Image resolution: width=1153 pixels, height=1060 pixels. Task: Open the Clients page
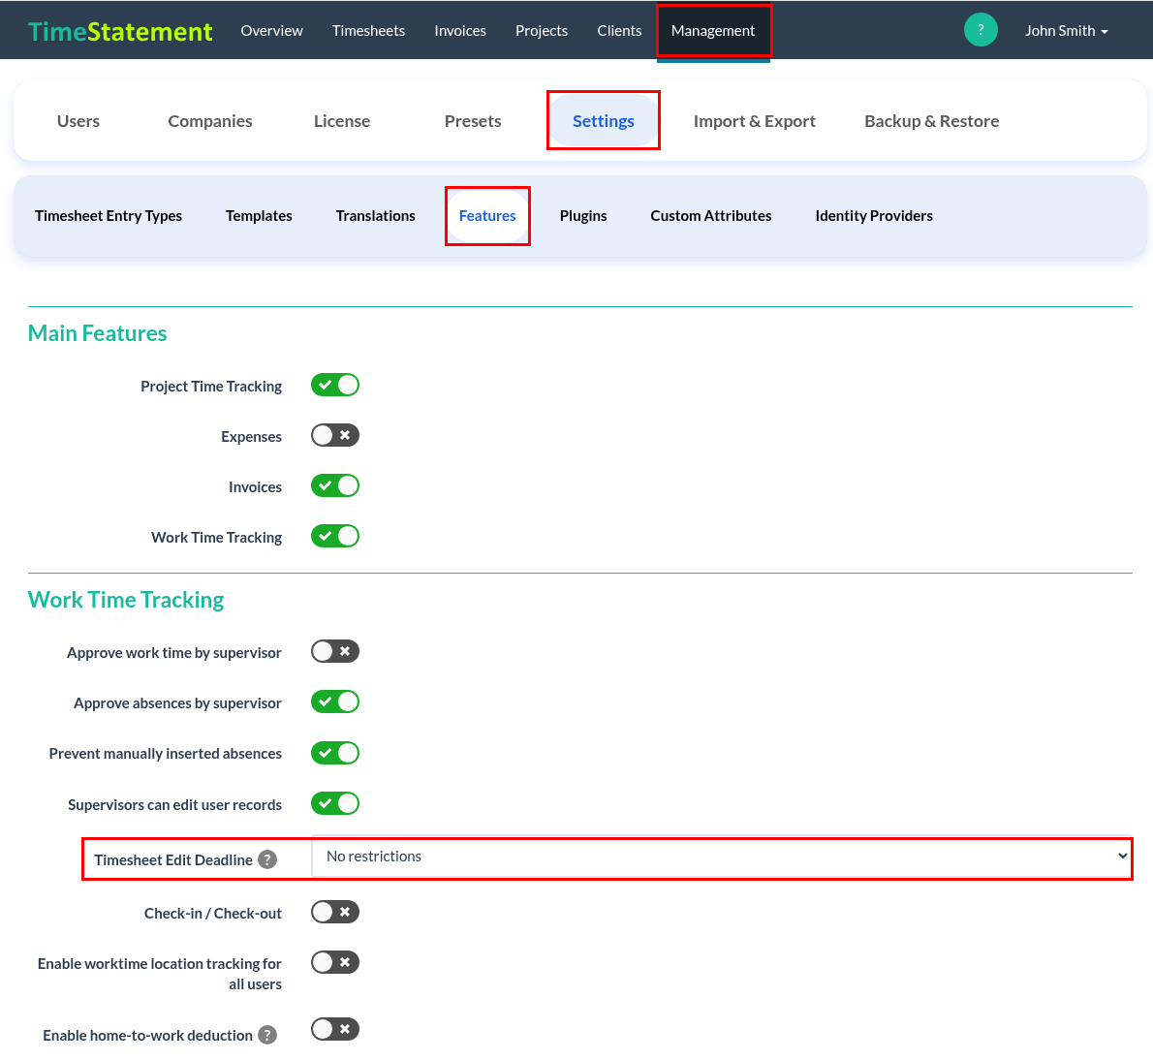tap(619, 31)
